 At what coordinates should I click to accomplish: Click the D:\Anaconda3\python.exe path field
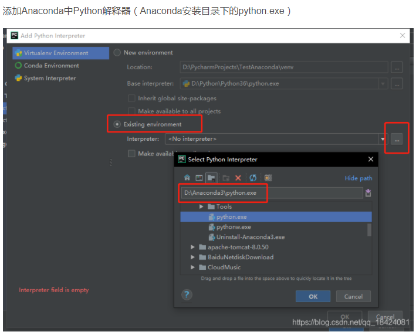coord(272,193)
